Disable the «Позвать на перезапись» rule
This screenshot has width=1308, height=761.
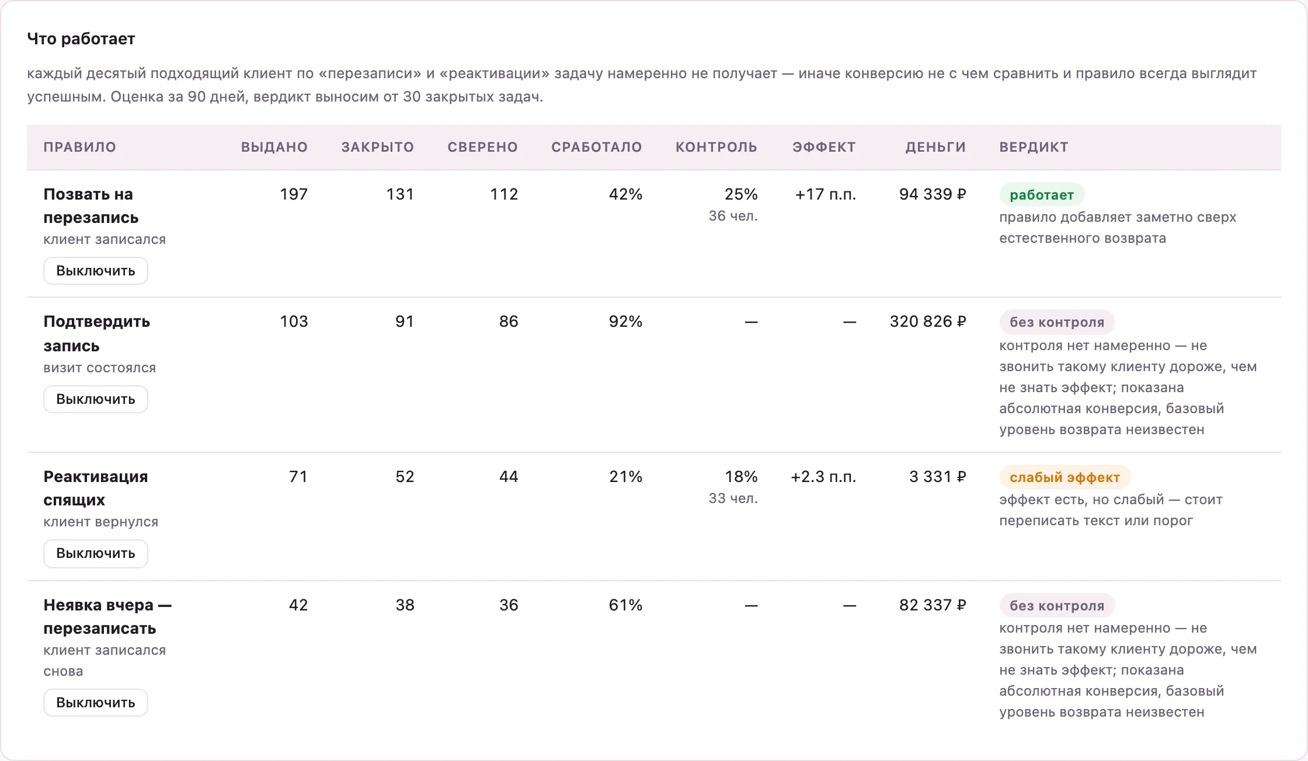tap(96, 271)
